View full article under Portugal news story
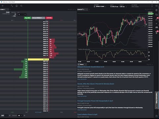The width and height of the screenshot is (159, 119). tap(82, 110)
